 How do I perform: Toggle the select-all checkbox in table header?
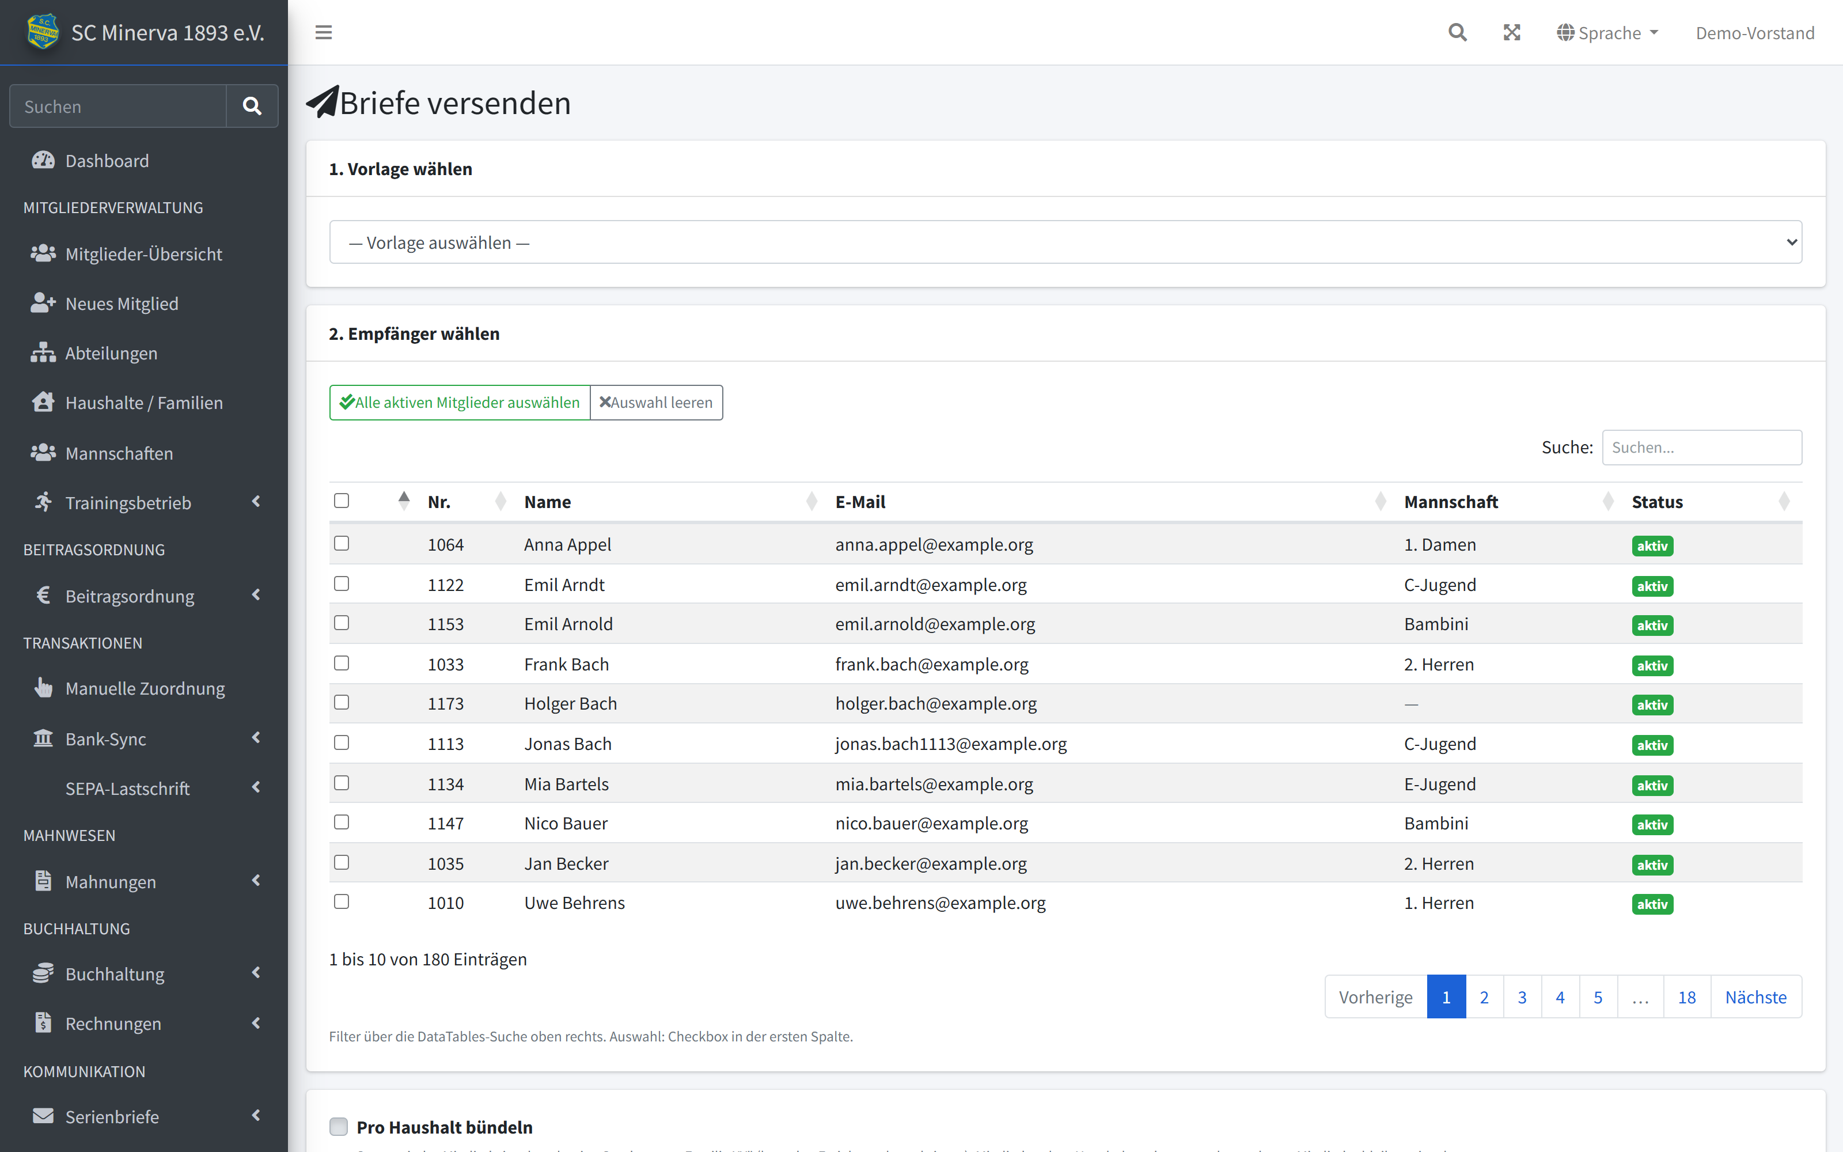tap(341, 501)
